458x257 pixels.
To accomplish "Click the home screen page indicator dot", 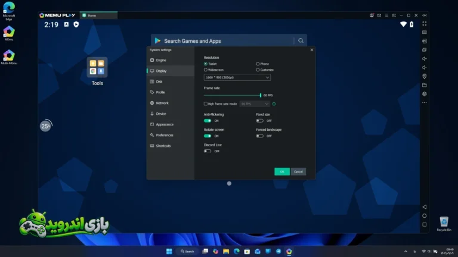I will 229,183.
